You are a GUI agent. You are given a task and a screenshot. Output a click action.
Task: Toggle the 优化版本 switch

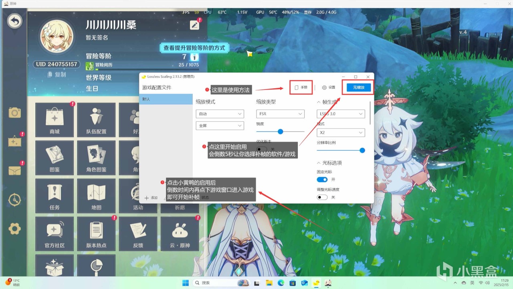[262, 149]
